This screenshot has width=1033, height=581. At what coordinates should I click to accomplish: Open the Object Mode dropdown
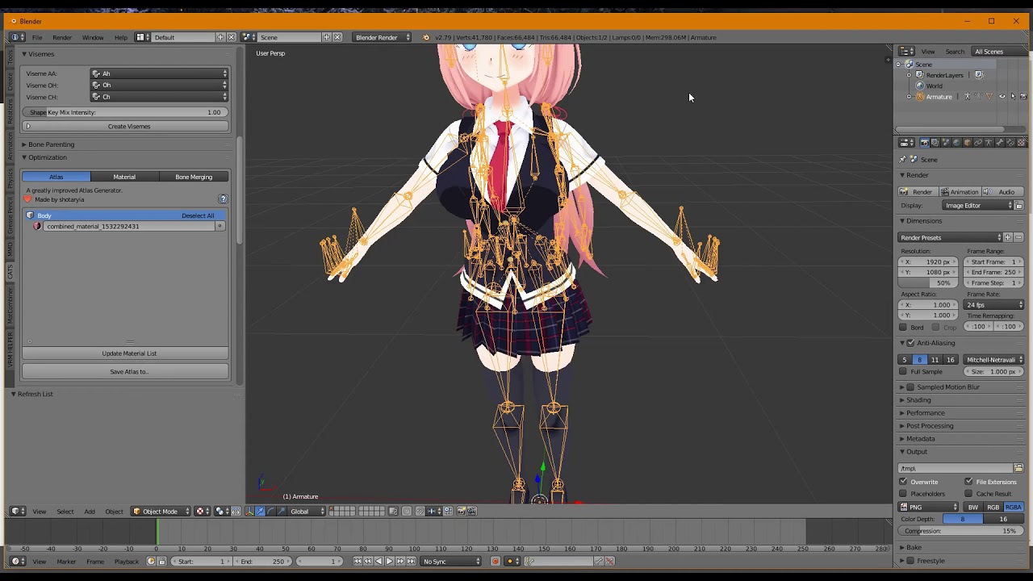pyautogui.click(x=161, y=511)
